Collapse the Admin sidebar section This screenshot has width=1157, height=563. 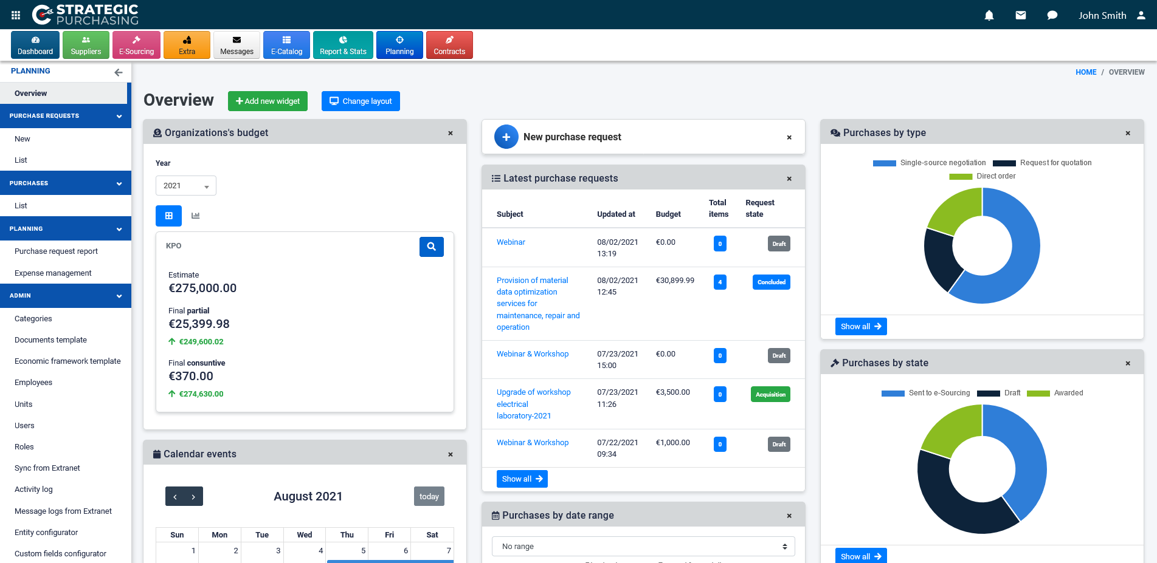click(119, 296)
